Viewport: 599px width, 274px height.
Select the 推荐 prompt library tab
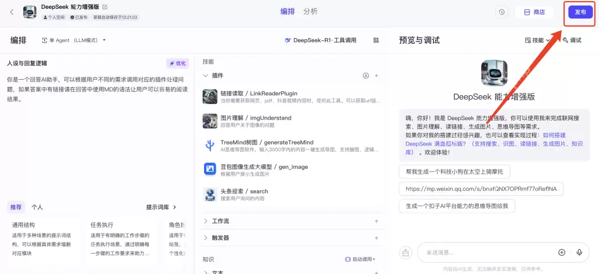click(x=16, y=208)
